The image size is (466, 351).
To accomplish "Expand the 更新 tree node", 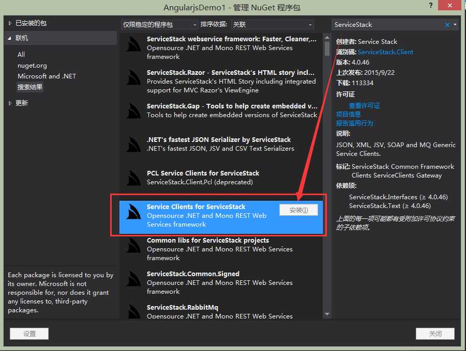I will [10, 103].
